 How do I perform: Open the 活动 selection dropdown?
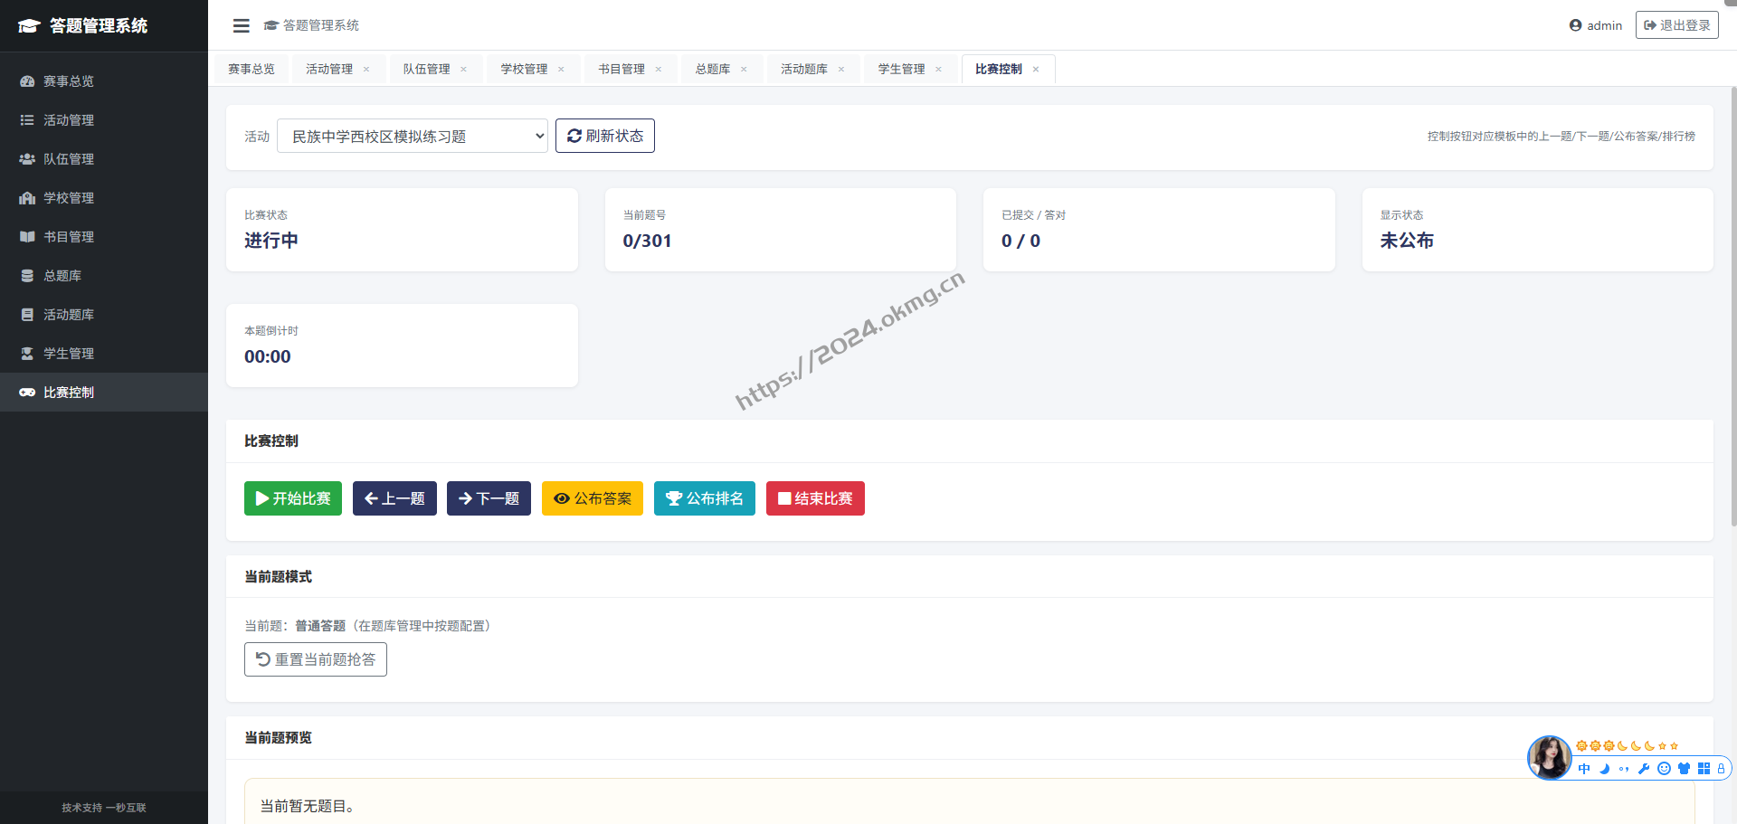413,136
